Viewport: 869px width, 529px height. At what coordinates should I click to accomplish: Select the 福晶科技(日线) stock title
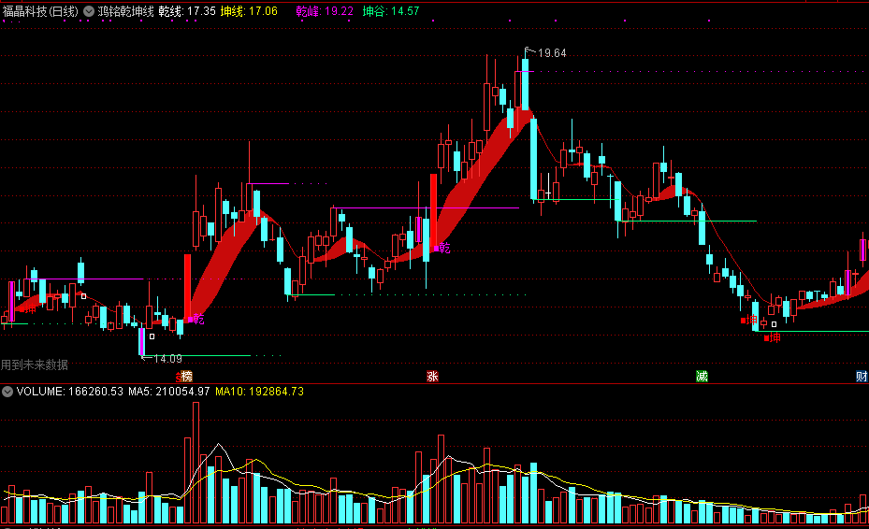tap(40, 11)
